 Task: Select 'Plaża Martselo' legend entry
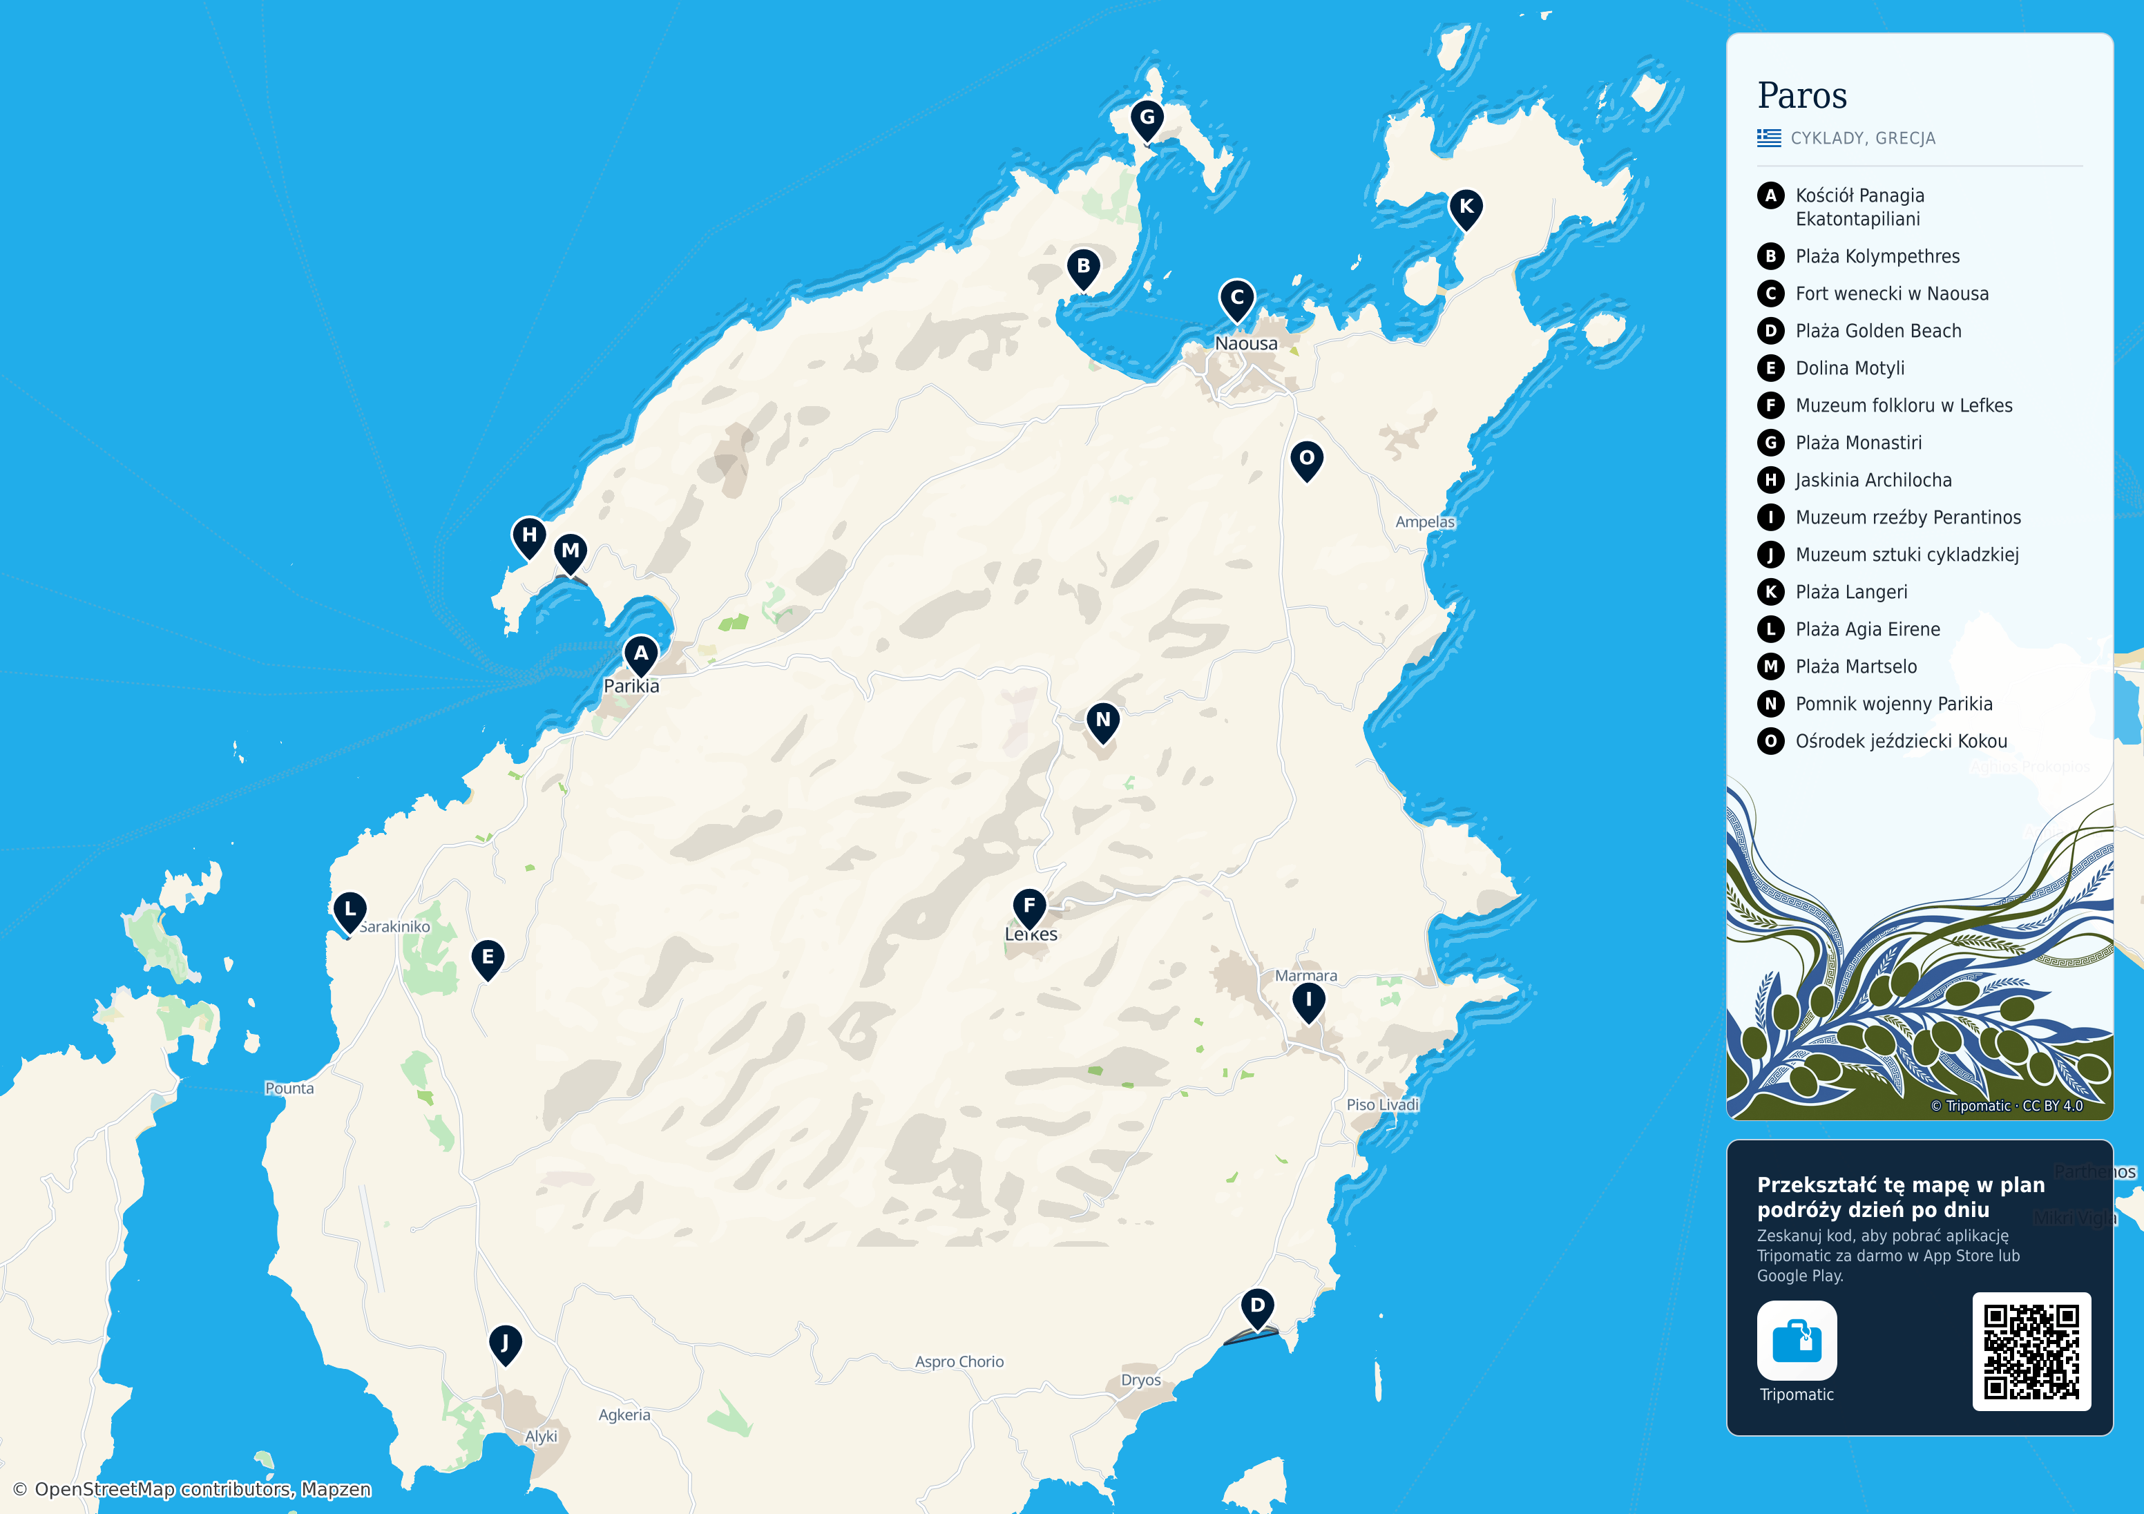pyautogui.click(x=1855, y=667)
